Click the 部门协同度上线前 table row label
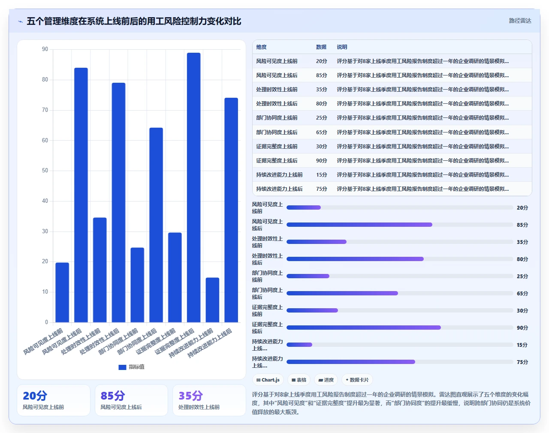 (x=277, y=118)
